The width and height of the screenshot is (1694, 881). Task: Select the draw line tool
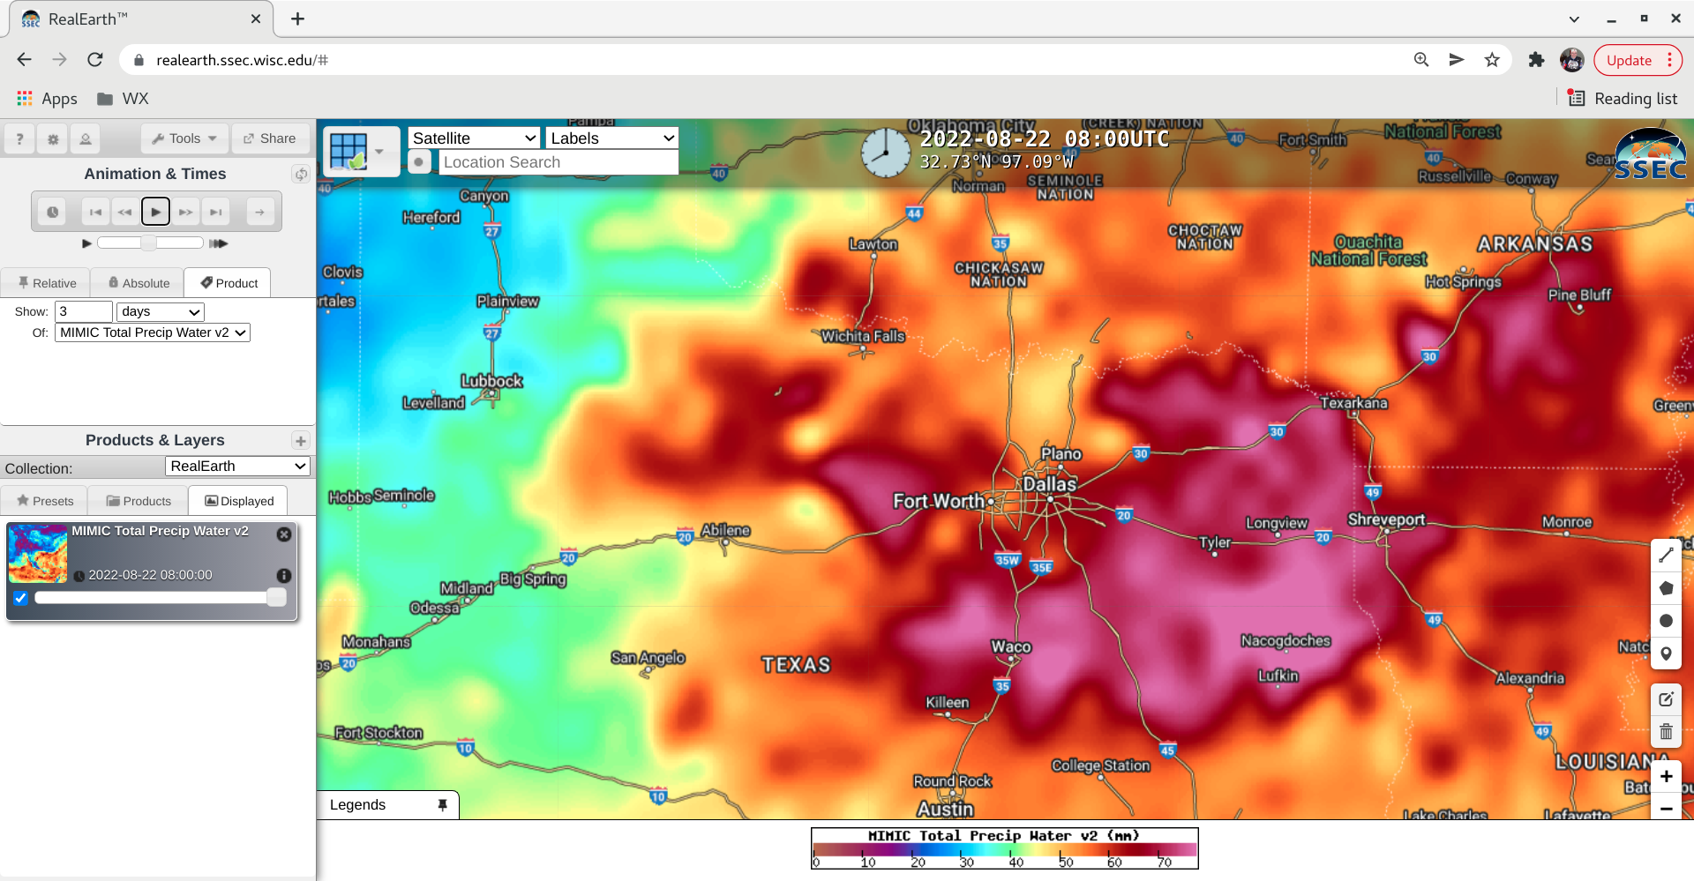coord(1666,555)
